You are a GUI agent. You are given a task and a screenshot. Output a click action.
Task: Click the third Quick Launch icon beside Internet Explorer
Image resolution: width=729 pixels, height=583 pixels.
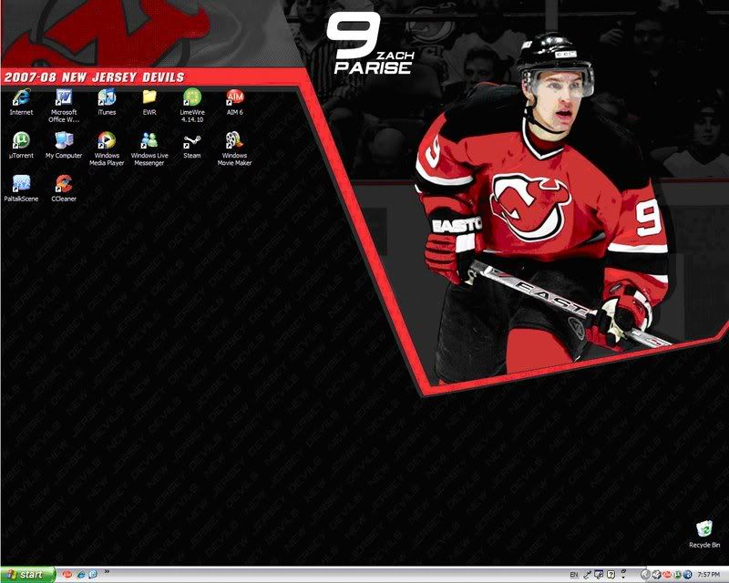coord(93,575)
